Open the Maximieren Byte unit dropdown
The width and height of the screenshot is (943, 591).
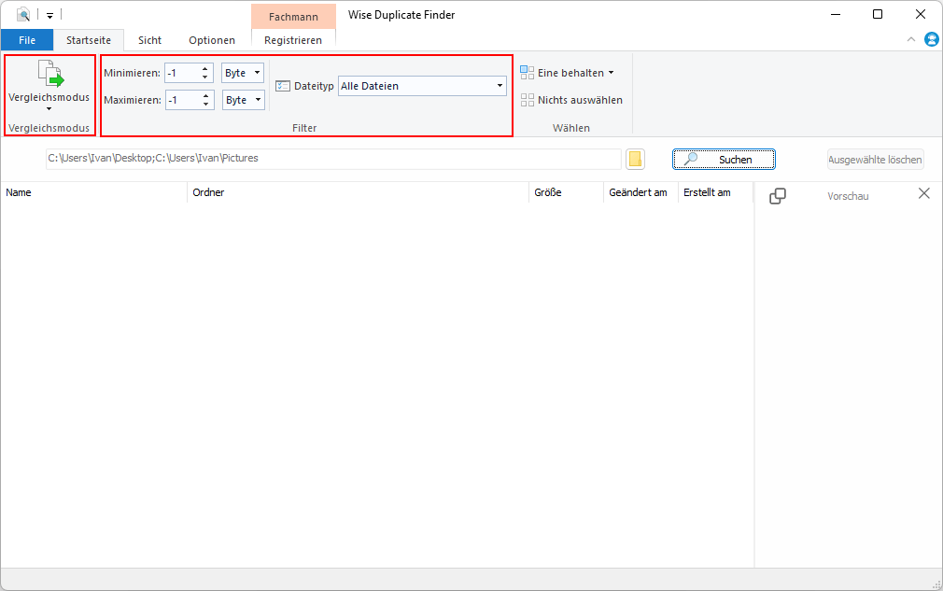[x=244, y=100]
